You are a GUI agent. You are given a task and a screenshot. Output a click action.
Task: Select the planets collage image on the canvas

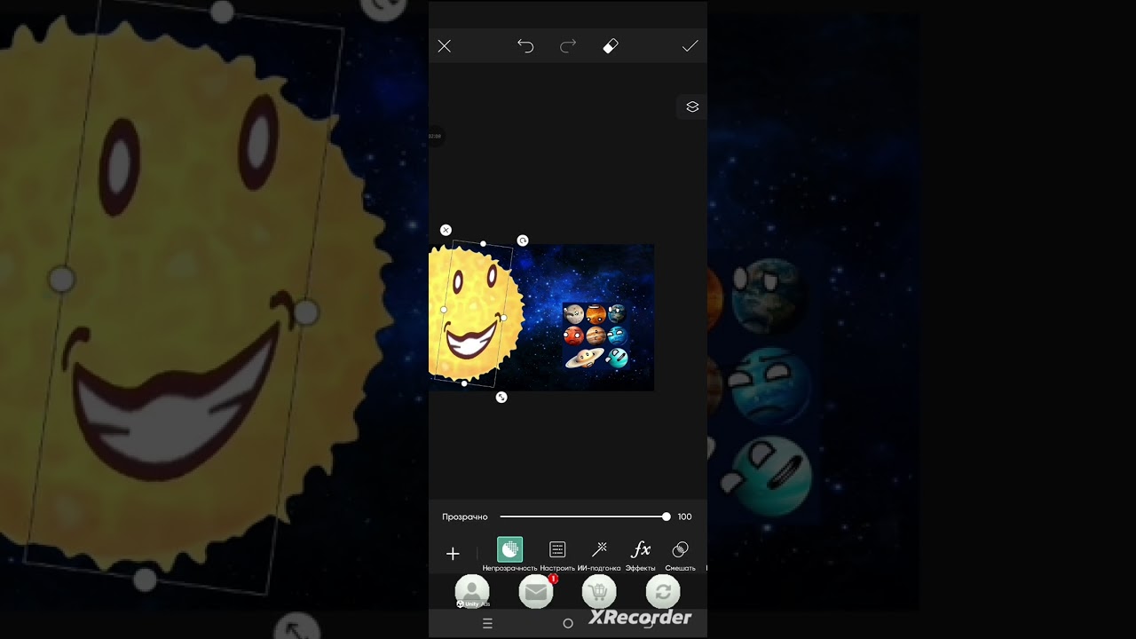click(596, 335)
